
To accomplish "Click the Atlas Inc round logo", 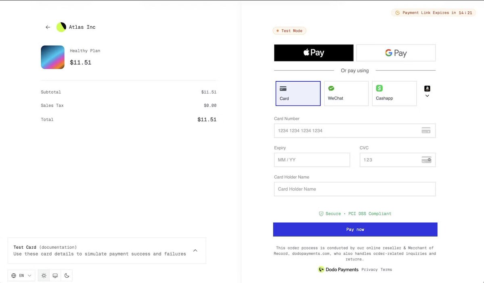I will click(61, 27).
